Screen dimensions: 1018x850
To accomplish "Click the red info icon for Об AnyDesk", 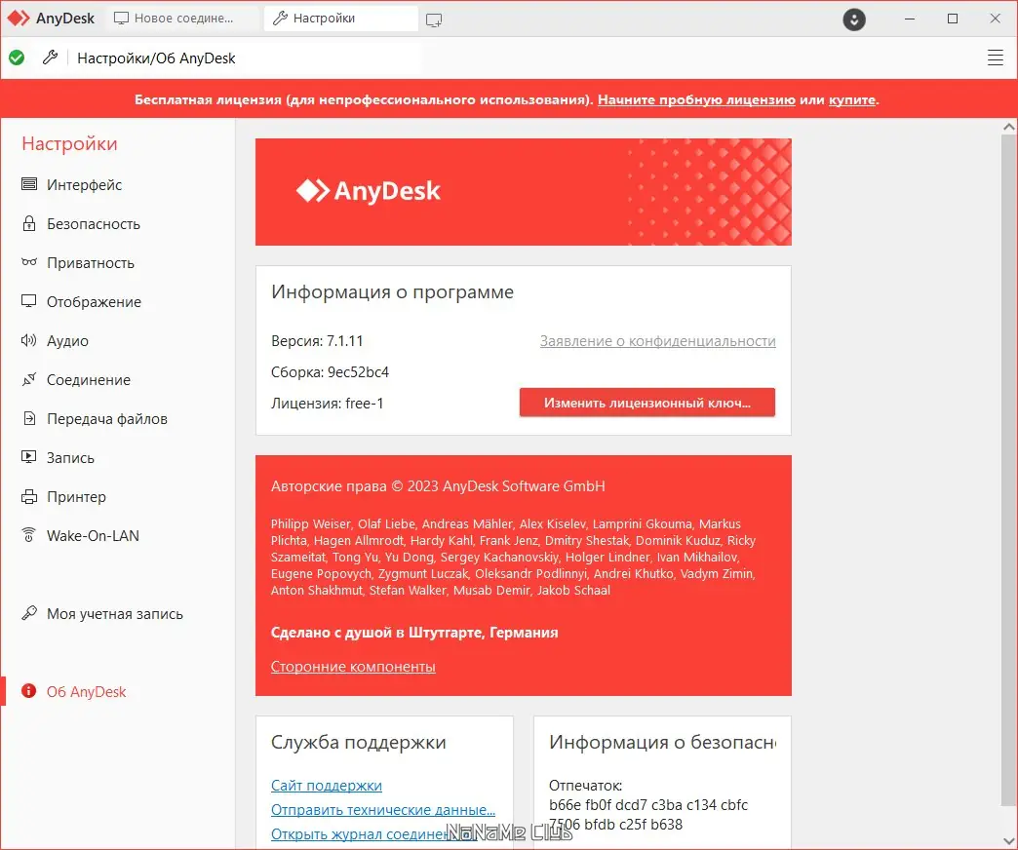I will click(29, 690).
